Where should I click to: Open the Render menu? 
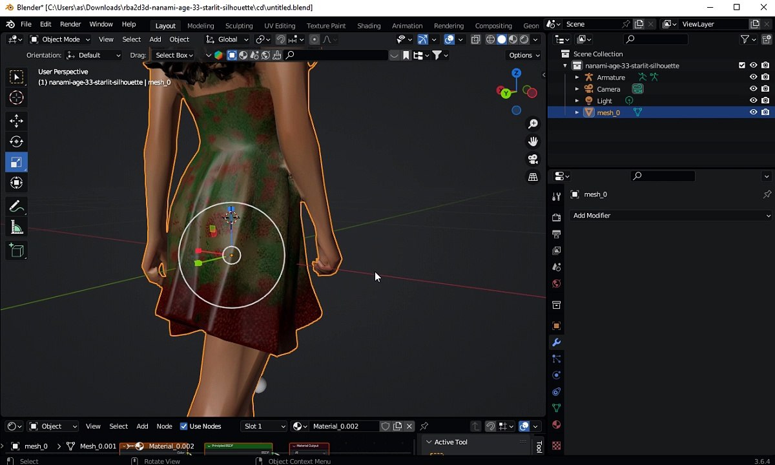[70, 25]
